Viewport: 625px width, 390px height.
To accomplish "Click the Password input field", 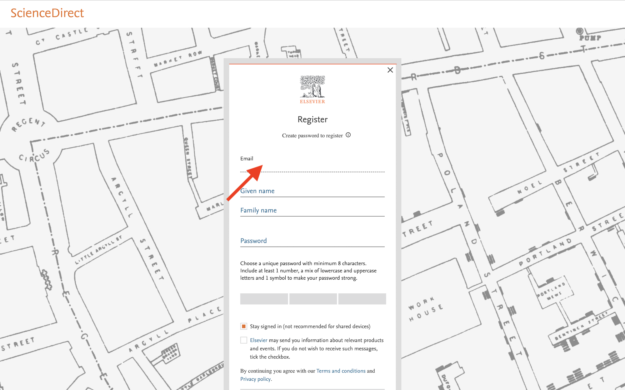I will pos(312,241).
